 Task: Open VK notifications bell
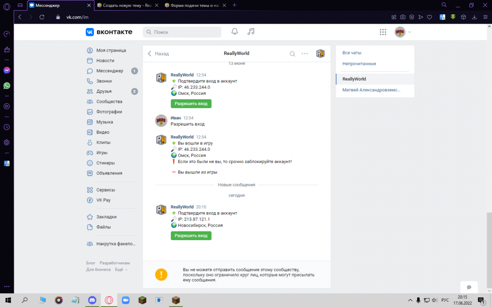click(235, 31)
